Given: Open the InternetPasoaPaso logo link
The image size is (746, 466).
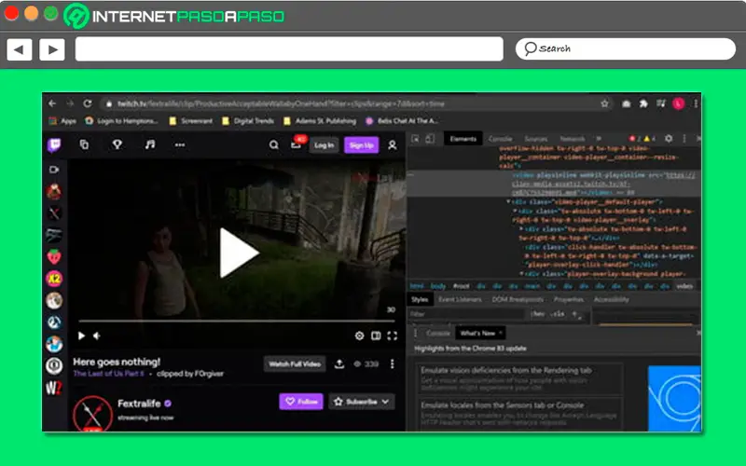Looking at the screenshot, I should click(x=174, y=16).
